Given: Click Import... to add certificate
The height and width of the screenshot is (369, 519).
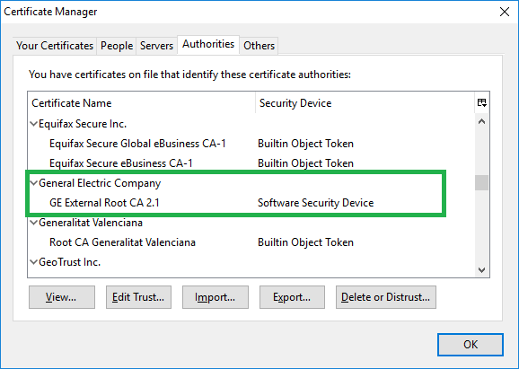Looking at the screenshot, I should (216, 297).
